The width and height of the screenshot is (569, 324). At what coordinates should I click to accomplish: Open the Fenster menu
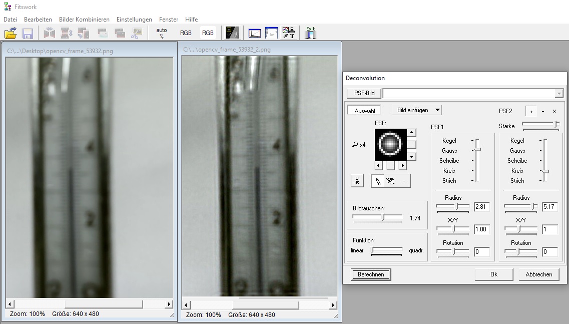[x=169, y=19]
